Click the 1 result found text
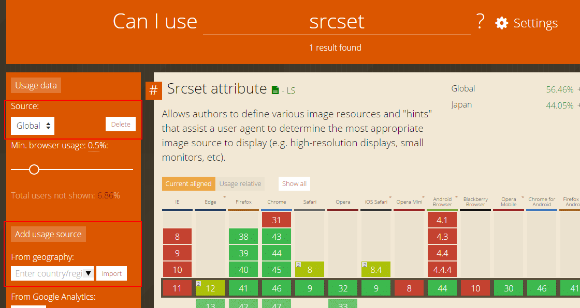Viewport: 580px width, 308px height. pos(335,48)
